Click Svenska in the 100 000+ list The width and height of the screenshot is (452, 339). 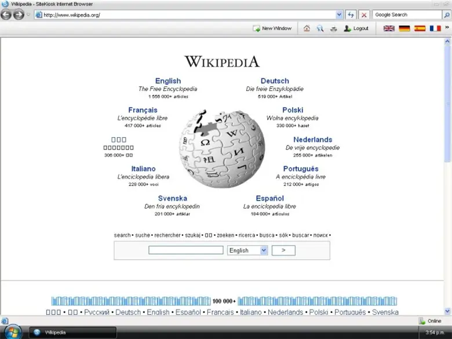(x=385, y=312)
